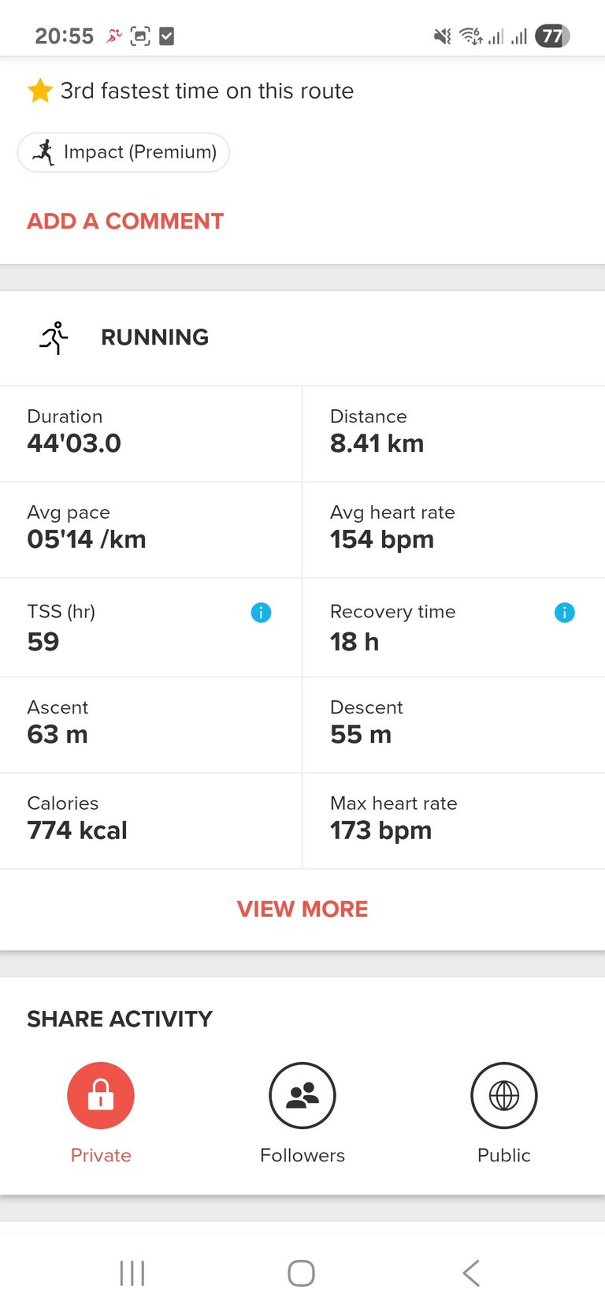Open the Distance 8.41 km tile
Viewport: 605px width, 1312px height.
click(455, 434)
